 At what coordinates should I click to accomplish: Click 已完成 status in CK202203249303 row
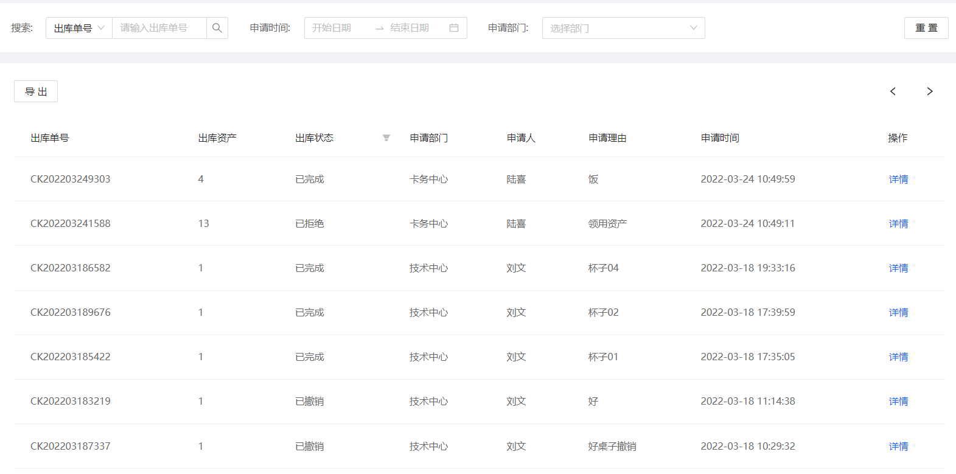point(310,179)
